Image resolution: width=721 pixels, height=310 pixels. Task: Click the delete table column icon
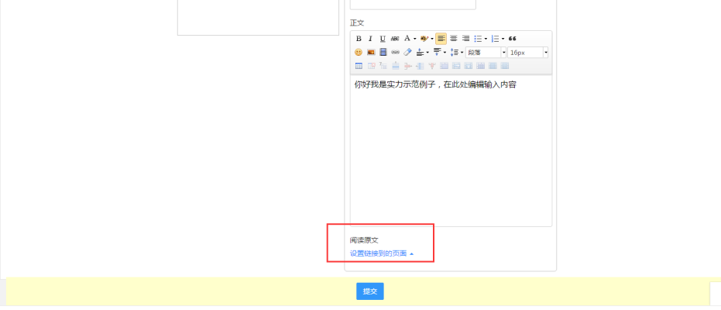point(432,66)
